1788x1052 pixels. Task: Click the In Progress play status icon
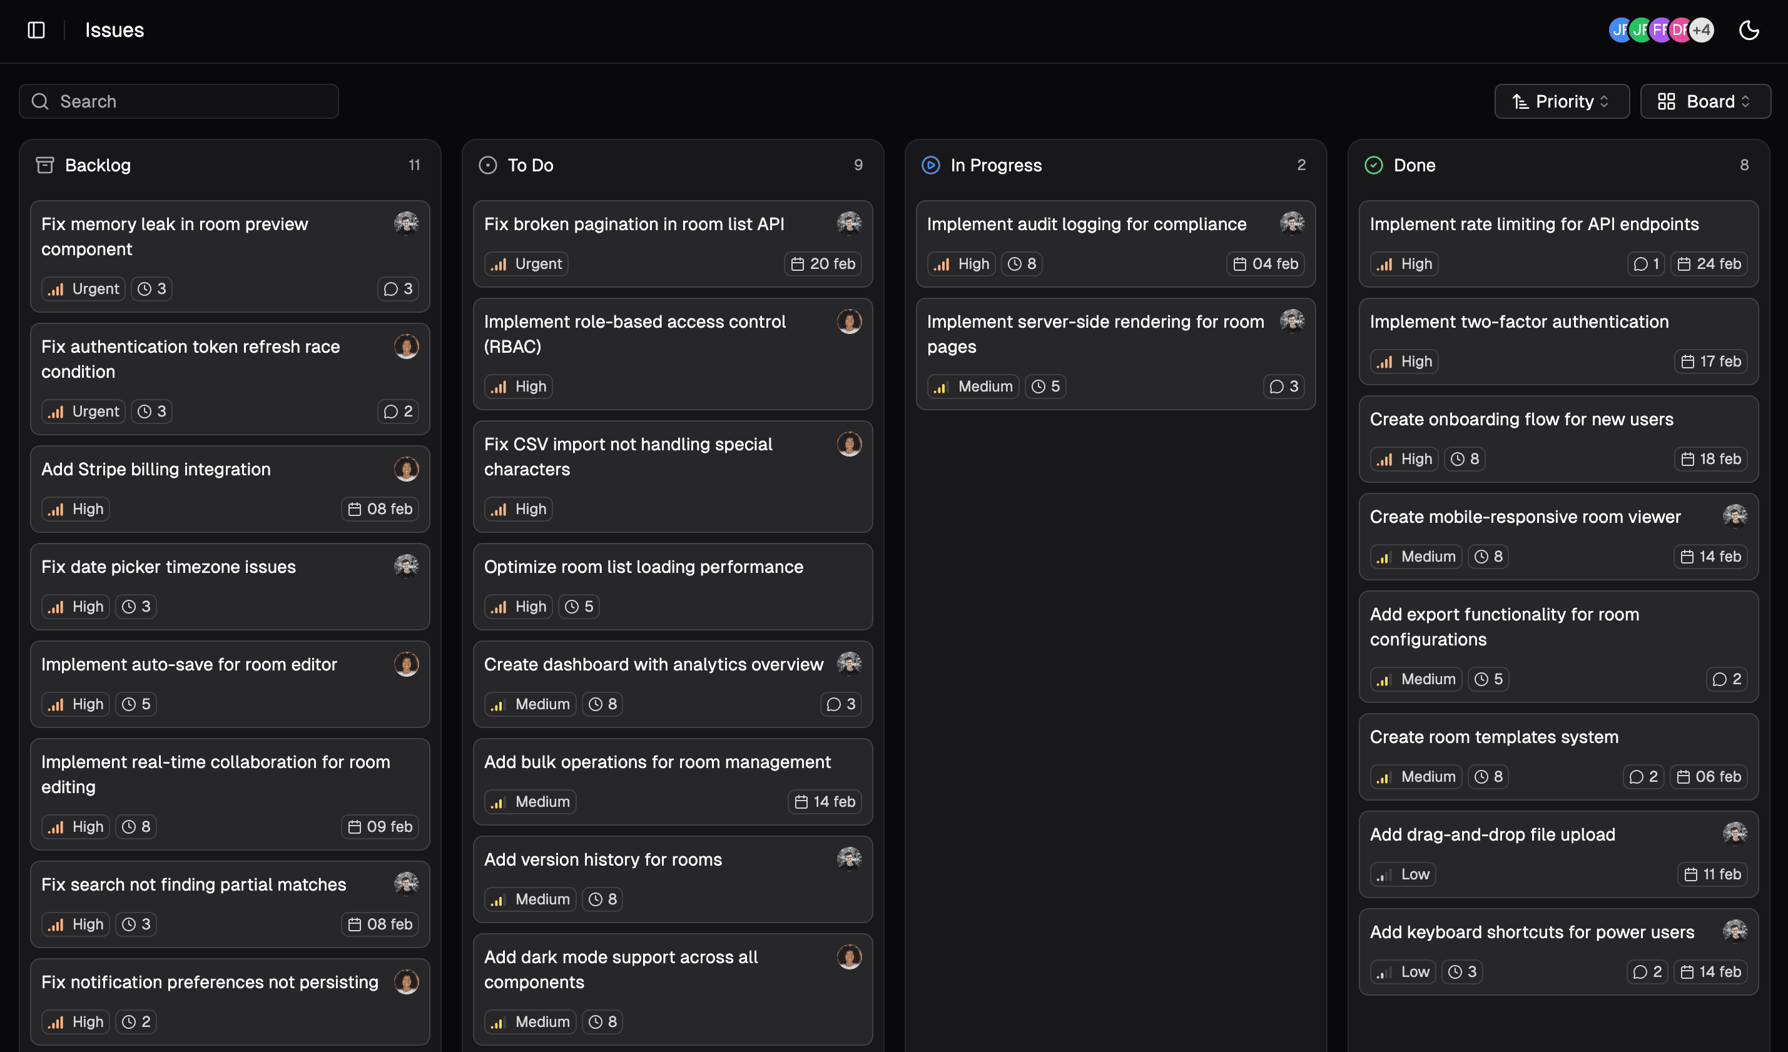(x=930, y=164)
